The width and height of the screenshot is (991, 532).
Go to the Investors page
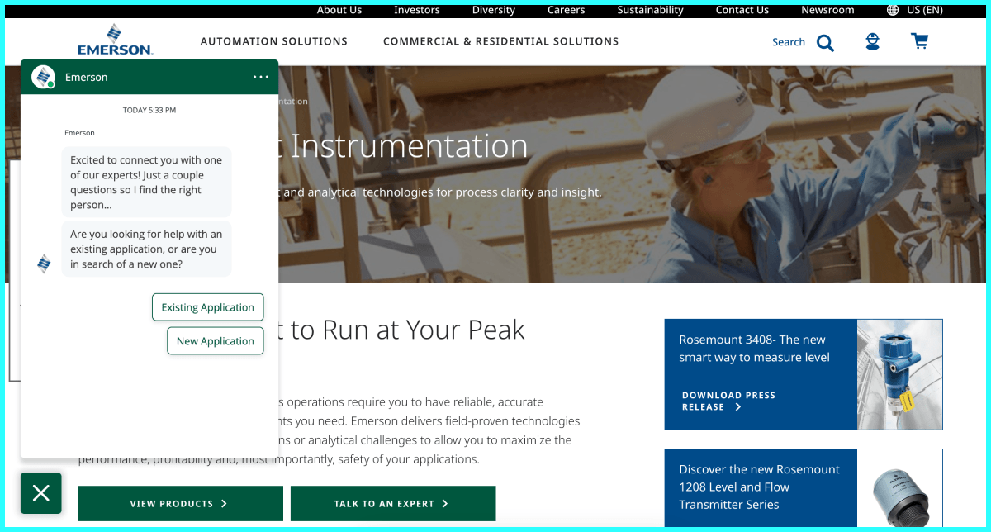[x=416, y=10]
